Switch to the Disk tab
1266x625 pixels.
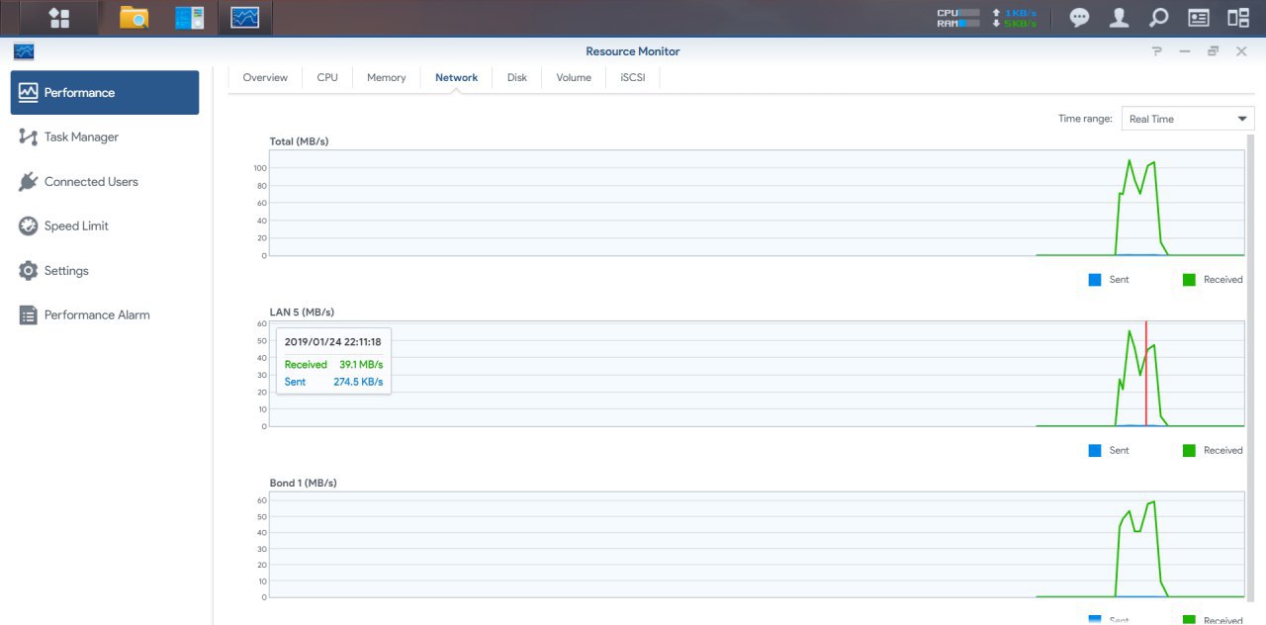[x=517, y=77]
